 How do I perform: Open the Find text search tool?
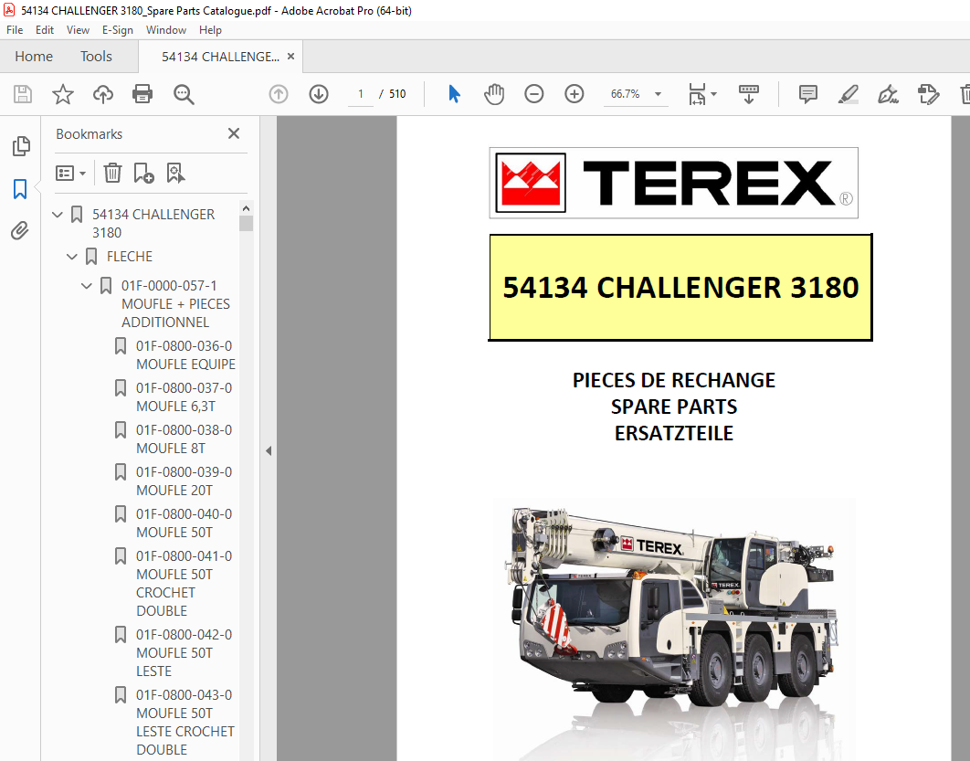[x=183, y=94]
